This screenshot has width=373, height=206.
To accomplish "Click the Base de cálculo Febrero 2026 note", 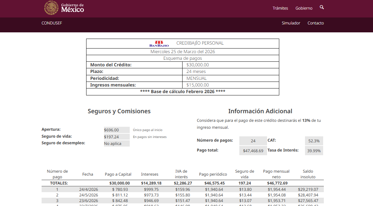I will coord(183,91).
